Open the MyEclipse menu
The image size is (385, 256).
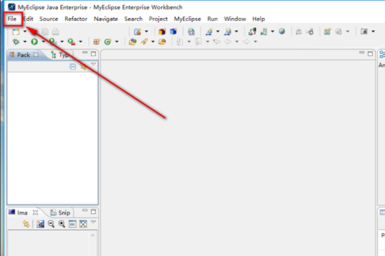tap(187, 19)
